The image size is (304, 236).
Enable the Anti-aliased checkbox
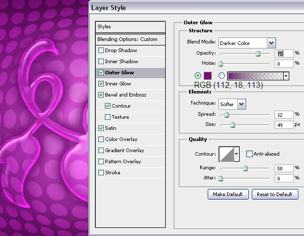tap(249, 154)
